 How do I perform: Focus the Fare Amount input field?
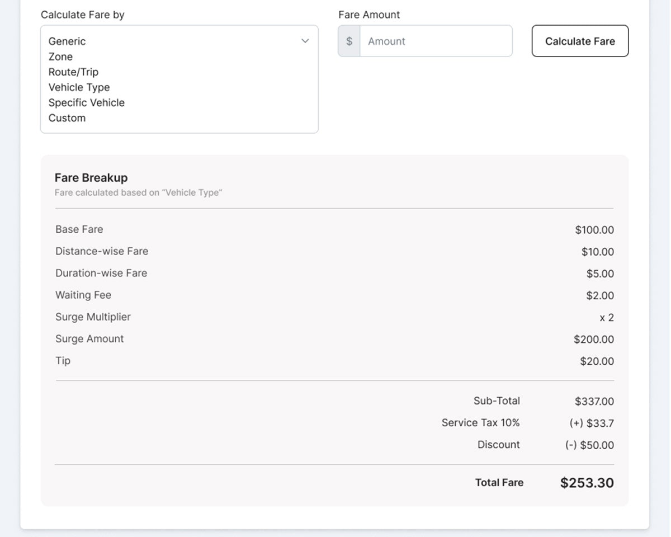tap(436, 41)
